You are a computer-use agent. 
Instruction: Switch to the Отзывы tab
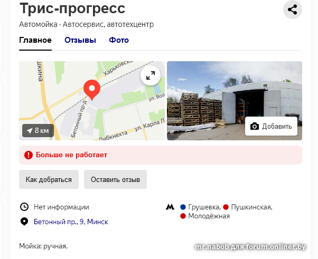coord(80,40)
